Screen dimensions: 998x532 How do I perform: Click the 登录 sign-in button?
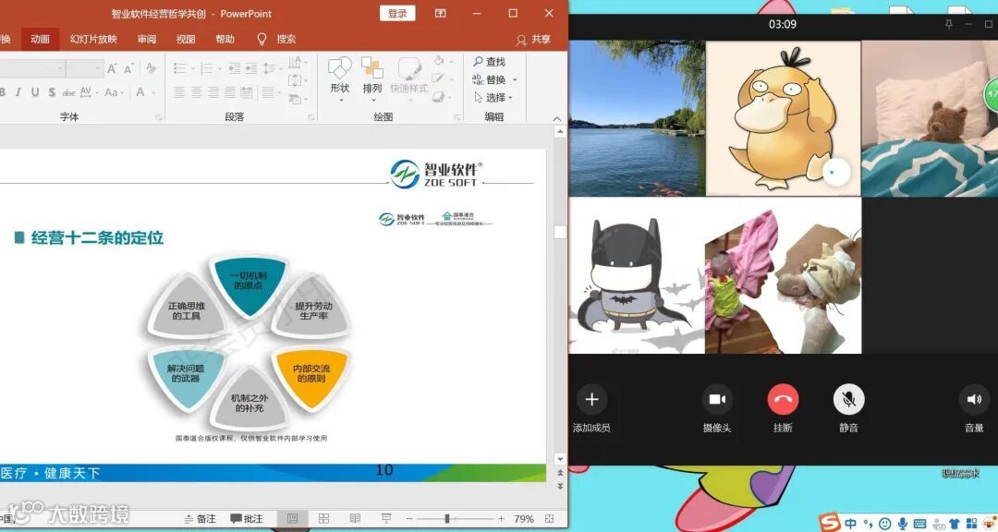(x=397, y=13)
